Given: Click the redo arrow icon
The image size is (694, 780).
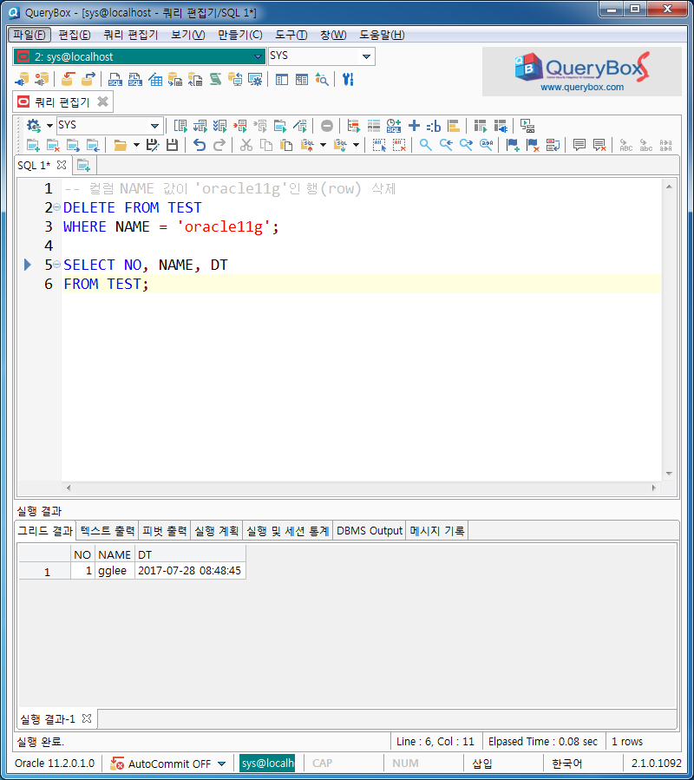Looking at the screenshot, I should click(x=219, y=145).
